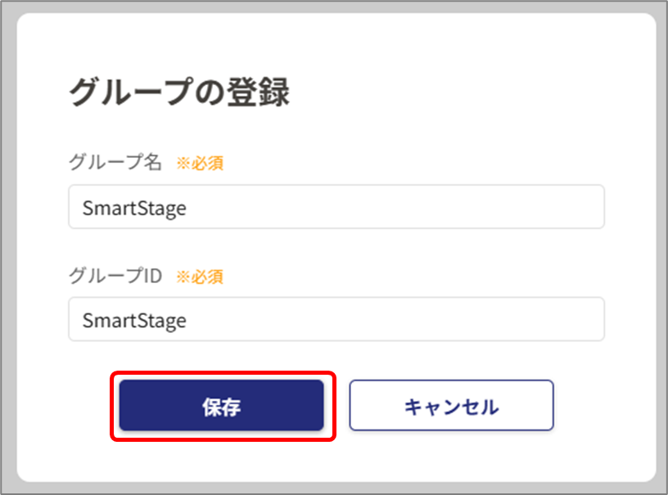Place cursor in SmartStage text under グループ名
This screenshot has height=495, width=668.
(134, 209)
